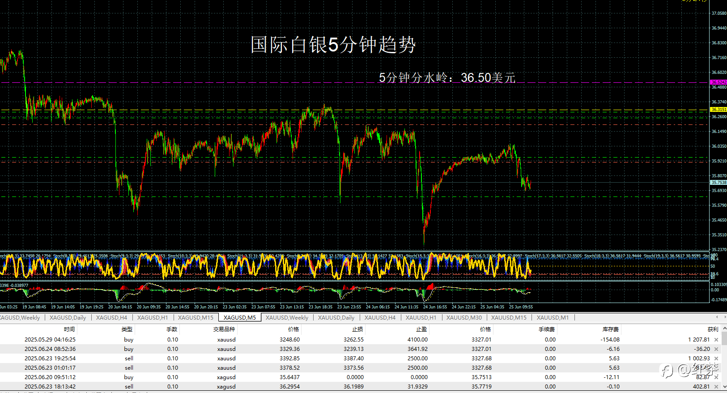Click the trade list scrollbar thumb
Viewport: 727px width, 393px height.
coord(723,338)
